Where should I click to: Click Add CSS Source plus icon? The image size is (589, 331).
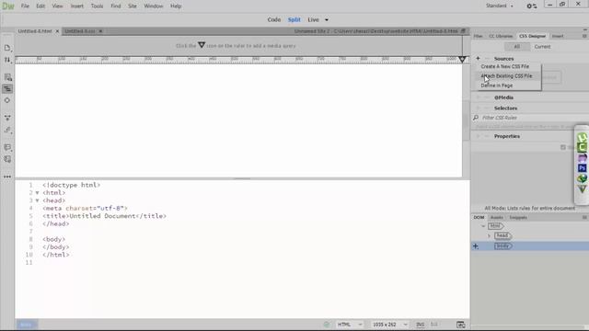point(478,59)
